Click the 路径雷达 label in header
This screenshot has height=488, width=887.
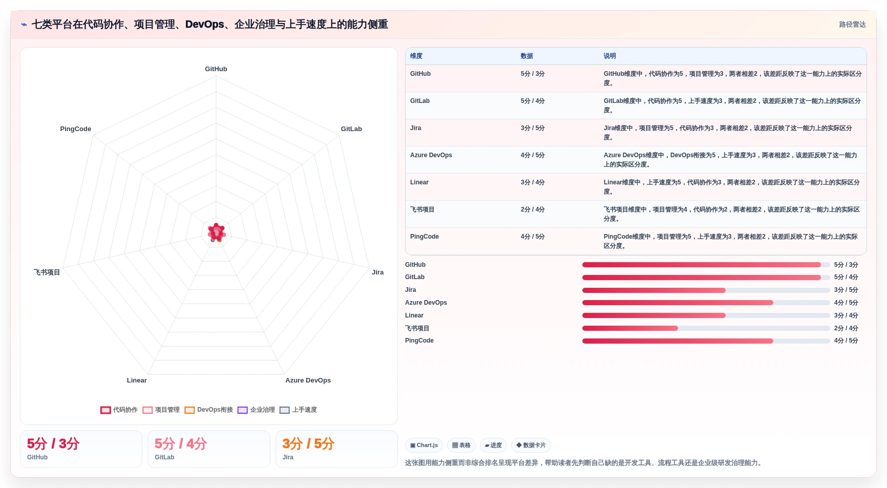[x=852, y=25]
